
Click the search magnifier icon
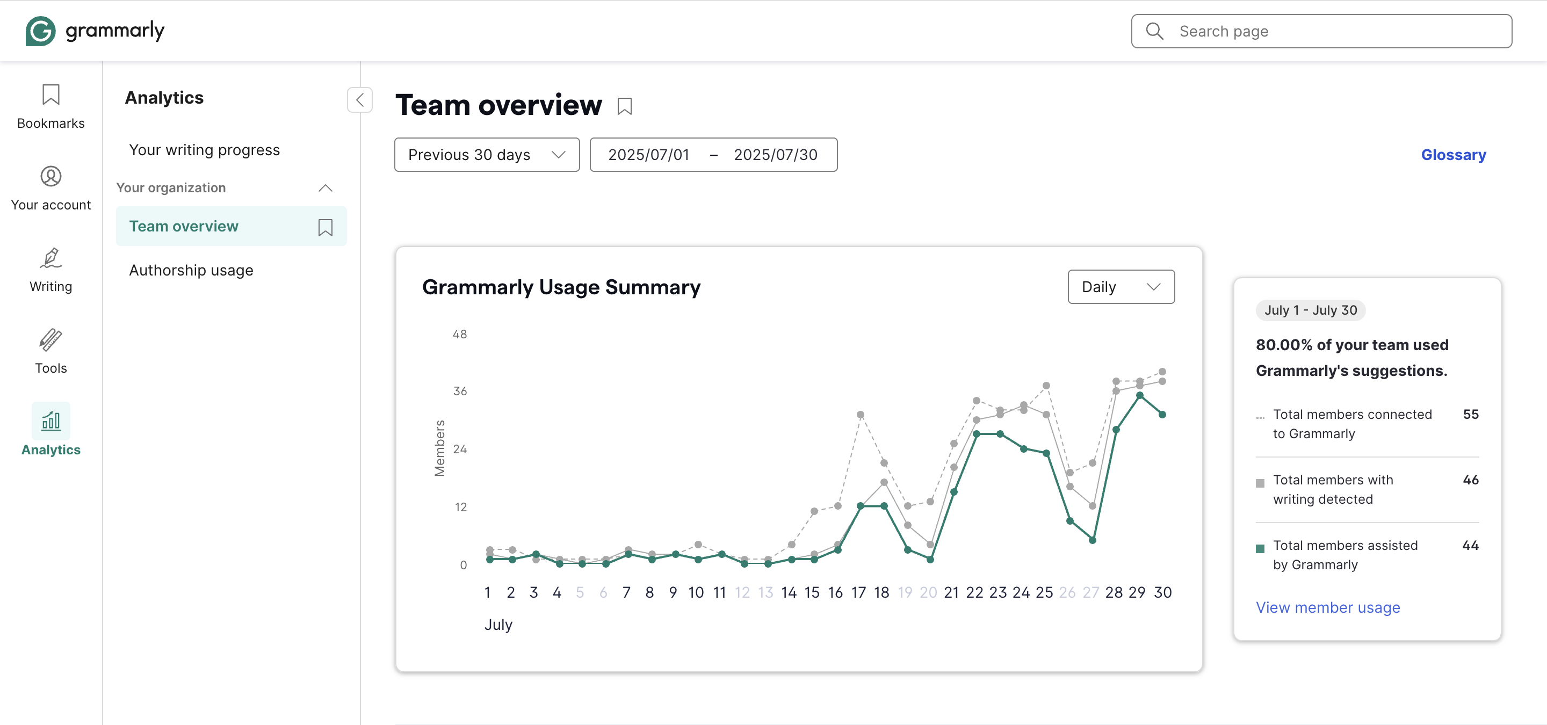[x=1154, y=31]
